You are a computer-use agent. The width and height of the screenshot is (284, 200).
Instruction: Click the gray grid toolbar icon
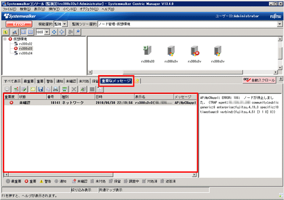pos(92,89)
